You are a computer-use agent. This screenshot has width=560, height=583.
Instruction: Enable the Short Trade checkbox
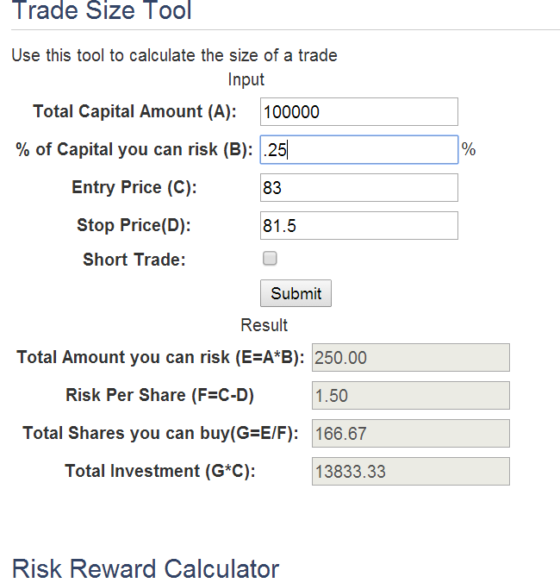(270, 259)
